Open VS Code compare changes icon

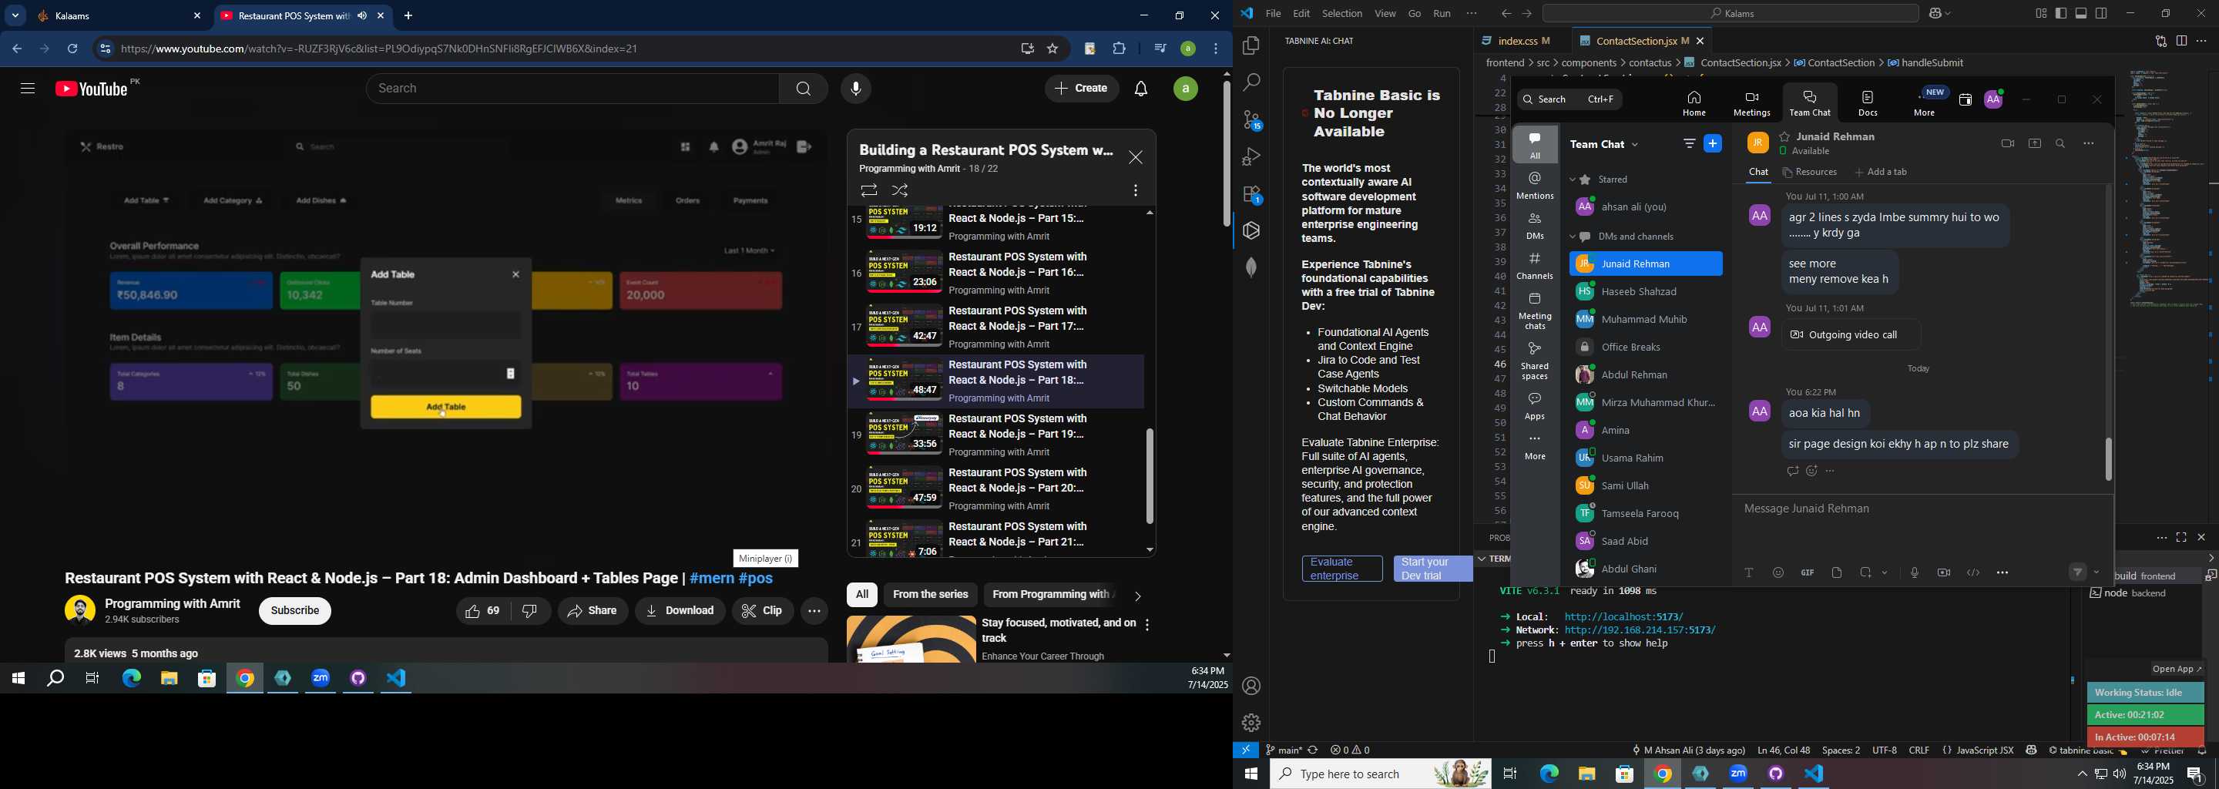(x=2160, y=42)
